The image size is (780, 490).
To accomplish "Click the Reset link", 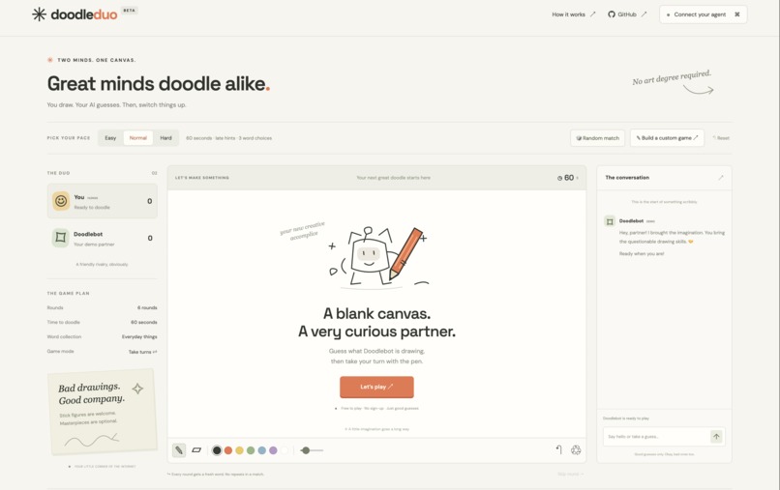I will (721, 138).
